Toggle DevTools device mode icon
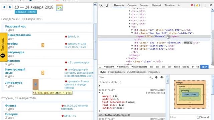 (107, 5)
